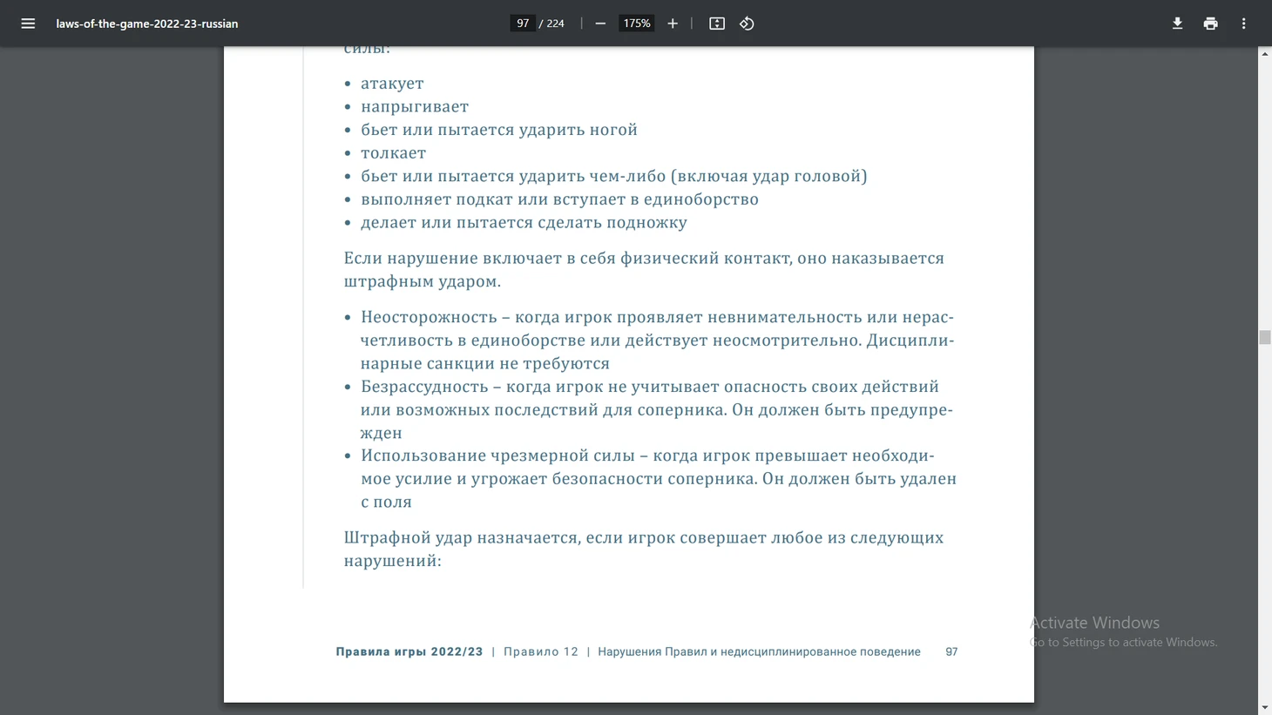Click the word "атакует" in the list
The height and width of the screenshot is (715, 1272).
392,84
